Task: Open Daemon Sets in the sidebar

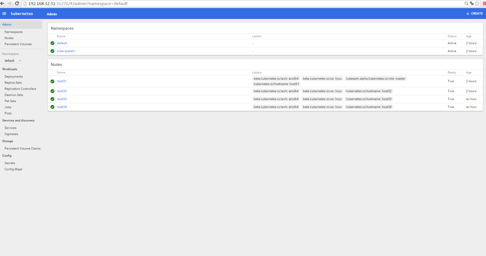Action: point(14,95)
